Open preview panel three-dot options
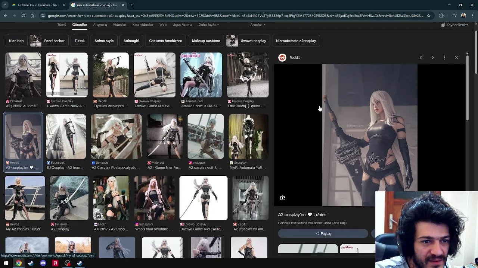The image size is (478, 268). (x=444, y=58)
